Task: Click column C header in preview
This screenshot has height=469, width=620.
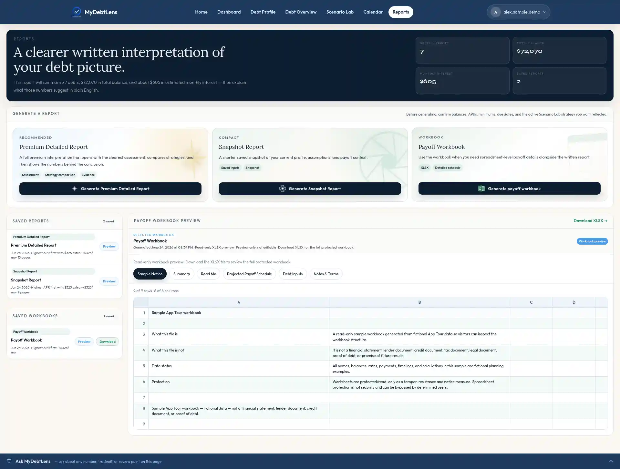Action: 531,302
